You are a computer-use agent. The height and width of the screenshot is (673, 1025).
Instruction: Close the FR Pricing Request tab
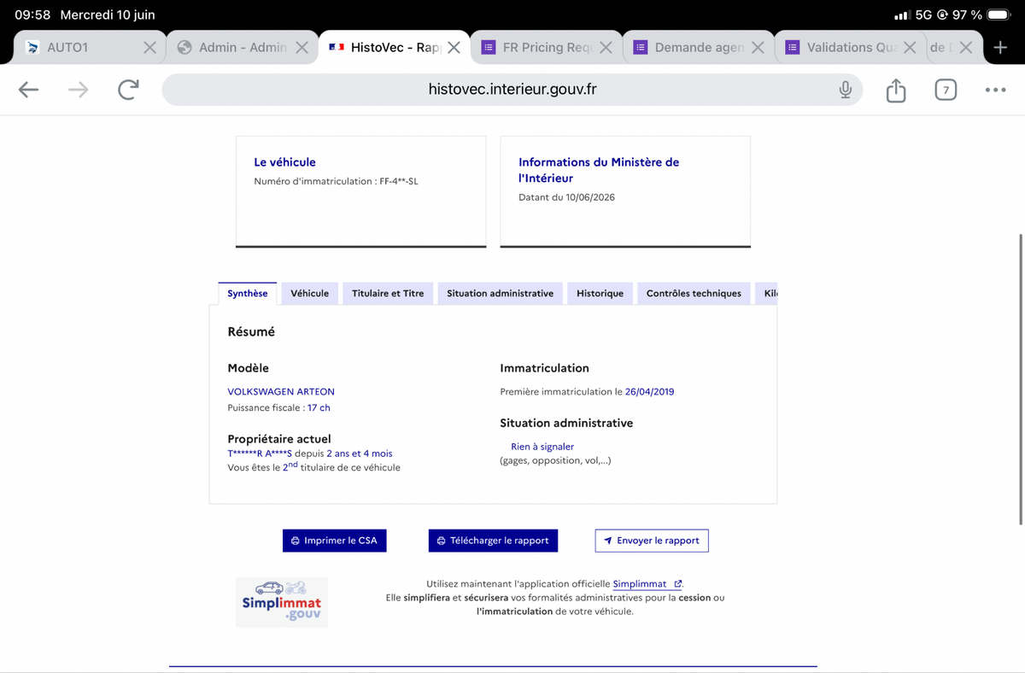coord(606,48)
